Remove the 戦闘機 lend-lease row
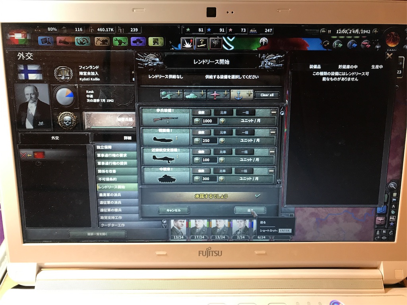Screen dimensions: 407x305 (273, 132)
